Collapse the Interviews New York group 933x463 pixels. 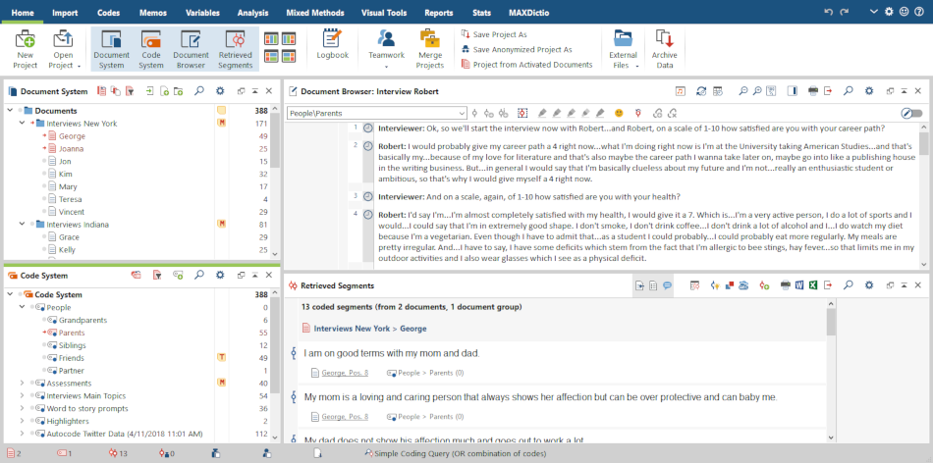tap(22, 123)
